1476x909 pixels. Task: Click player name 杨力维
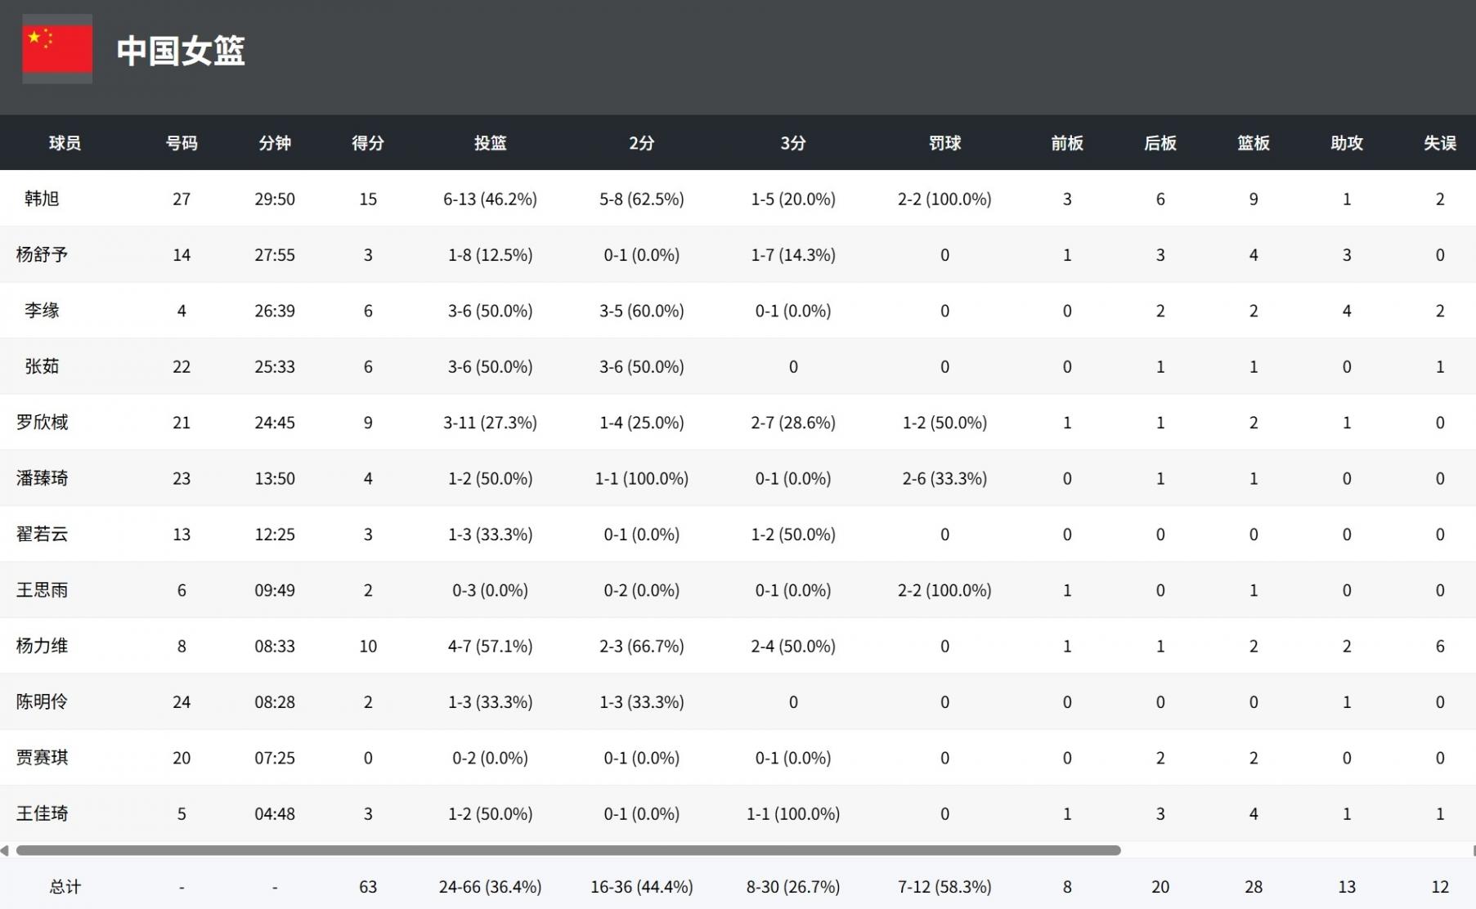pos(42,646)
